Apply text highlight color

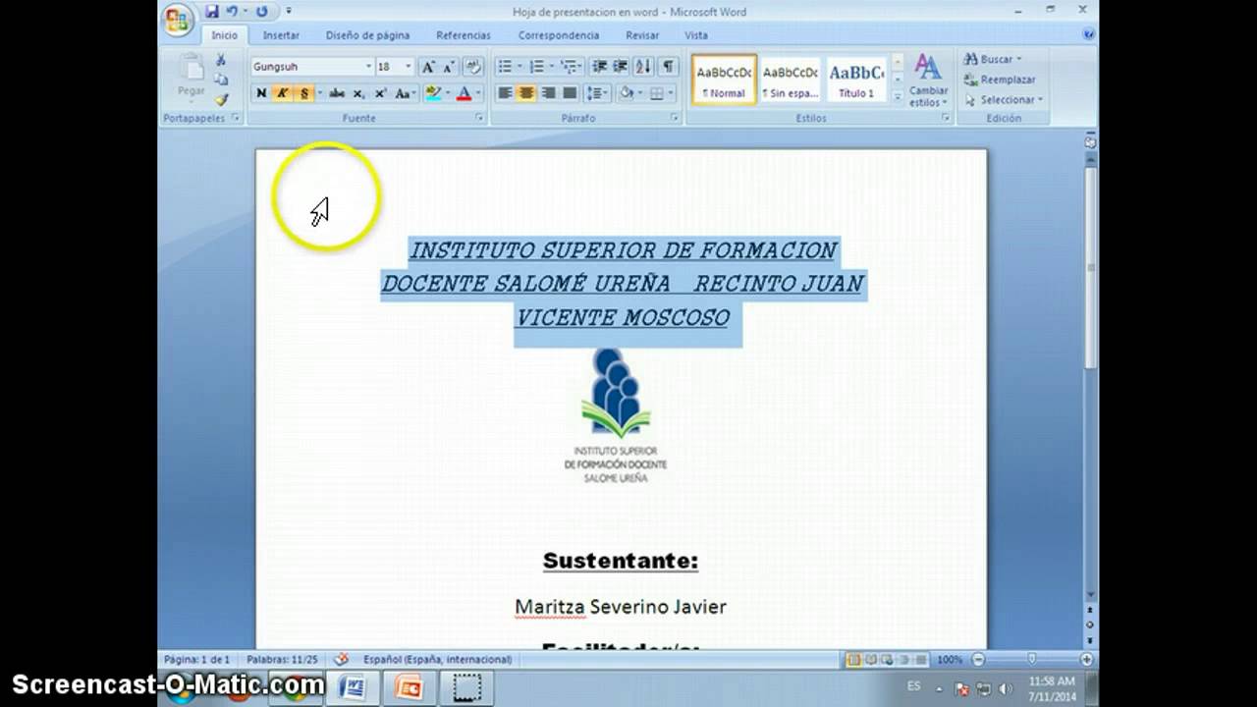433,93
